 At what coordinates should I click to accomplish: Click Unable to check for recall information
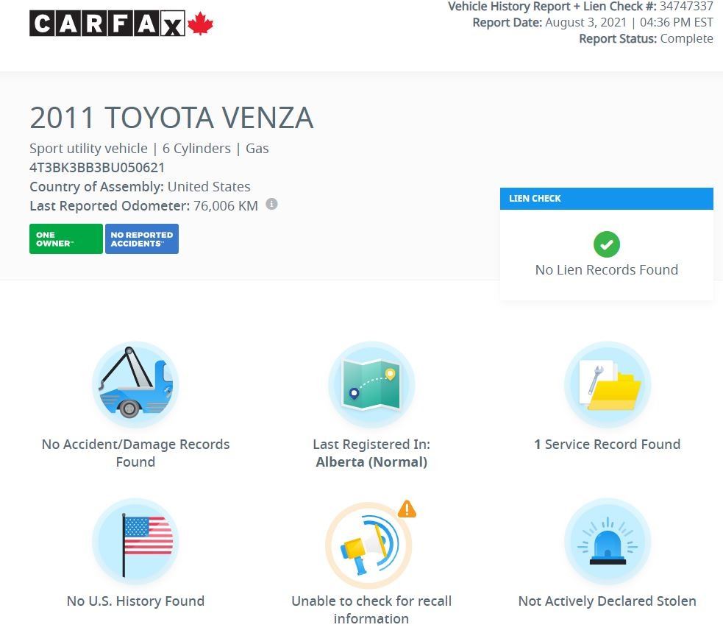point(371,609)
